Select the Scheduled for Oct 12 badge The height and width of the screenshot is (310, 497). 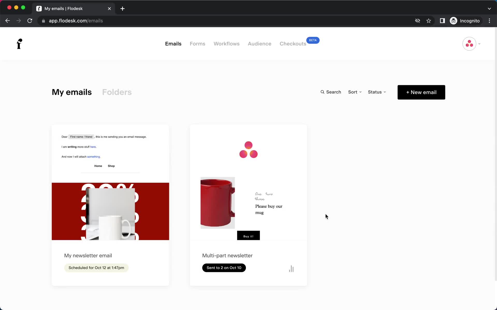tap(96, 267)
